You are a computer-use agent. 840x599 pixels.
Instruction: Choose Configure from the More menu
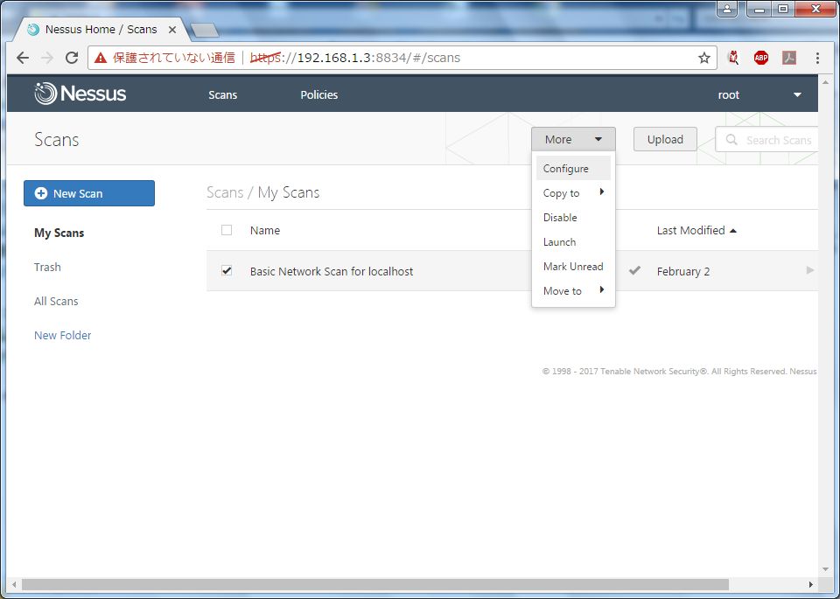click(573, 169)
